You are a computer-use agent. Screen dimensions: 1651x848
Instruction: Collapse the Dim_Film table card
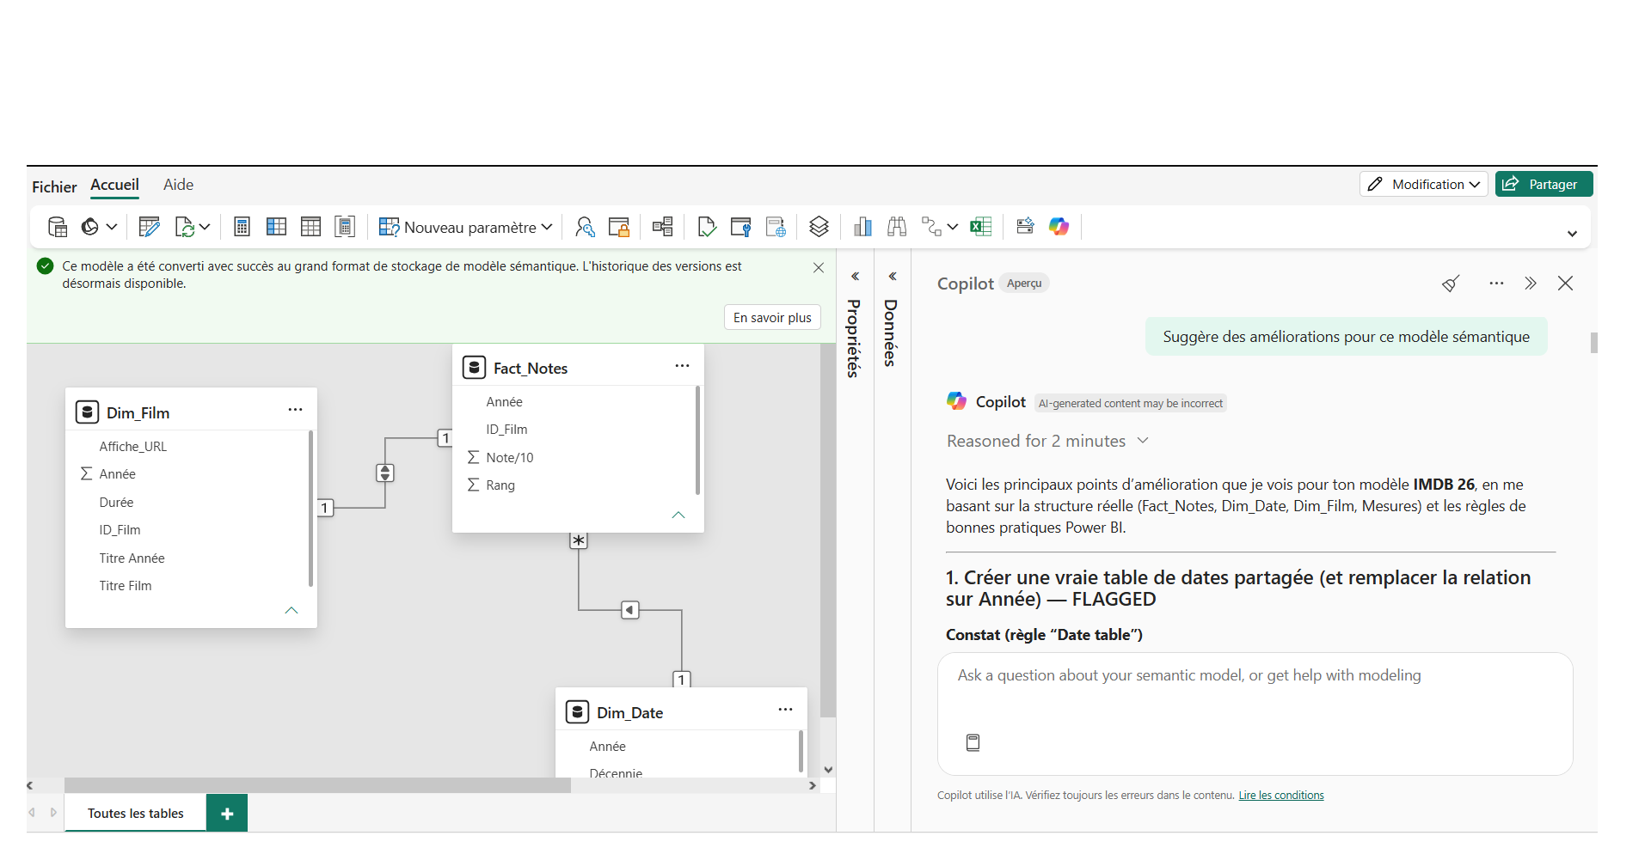click(292, 610)
